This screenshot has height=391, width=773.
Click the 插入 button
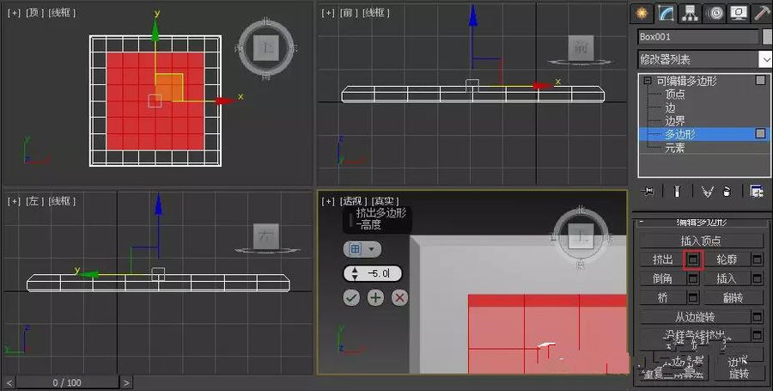726,278
